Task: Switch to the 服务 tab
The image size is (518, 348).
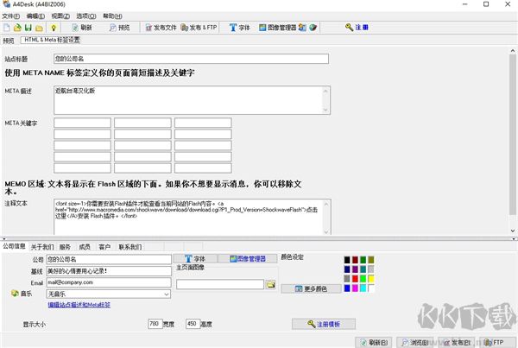Action: click(x=65, y=247)
